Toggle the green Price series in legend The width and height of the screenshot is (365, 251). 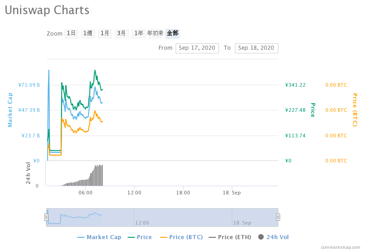(140, 237)
